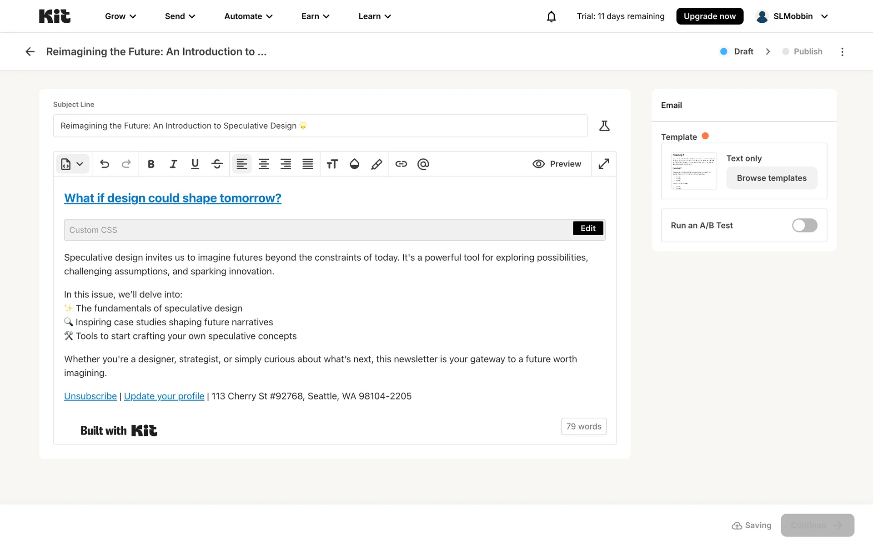
Task: Click the Browse templates button
Action: tap(772, 178)
